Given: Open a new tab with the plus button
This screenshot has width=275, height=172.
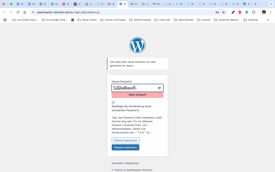Looking at the screenshot, I should [255, 4].
